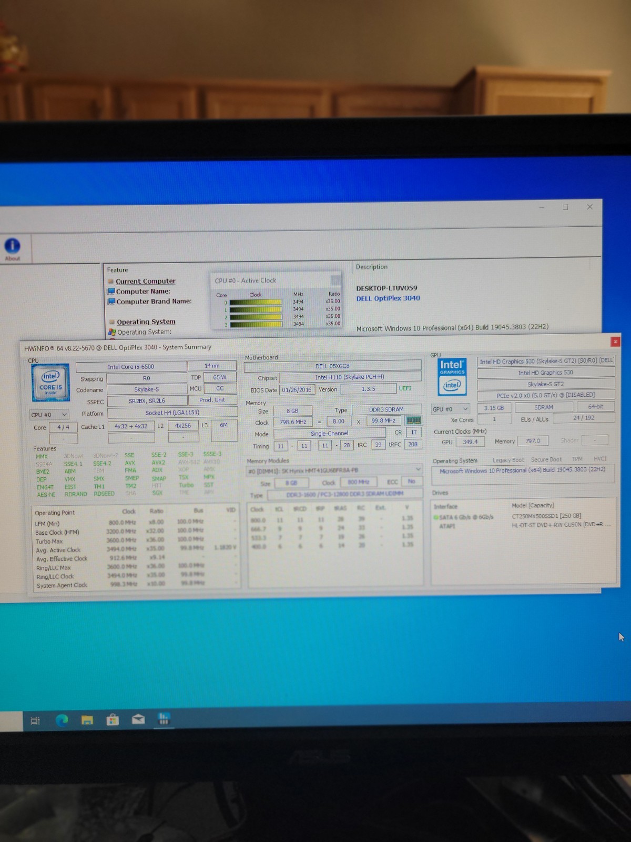The height and width of the screenshot is (842, 631).
Task: Select Computer Name feature row
Action: click(143, 292)
